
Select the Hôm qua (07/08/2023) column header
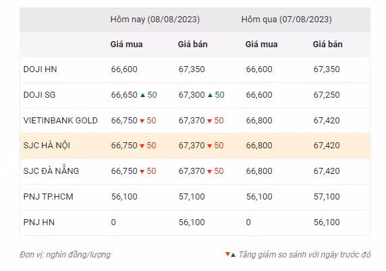[286, 20]
